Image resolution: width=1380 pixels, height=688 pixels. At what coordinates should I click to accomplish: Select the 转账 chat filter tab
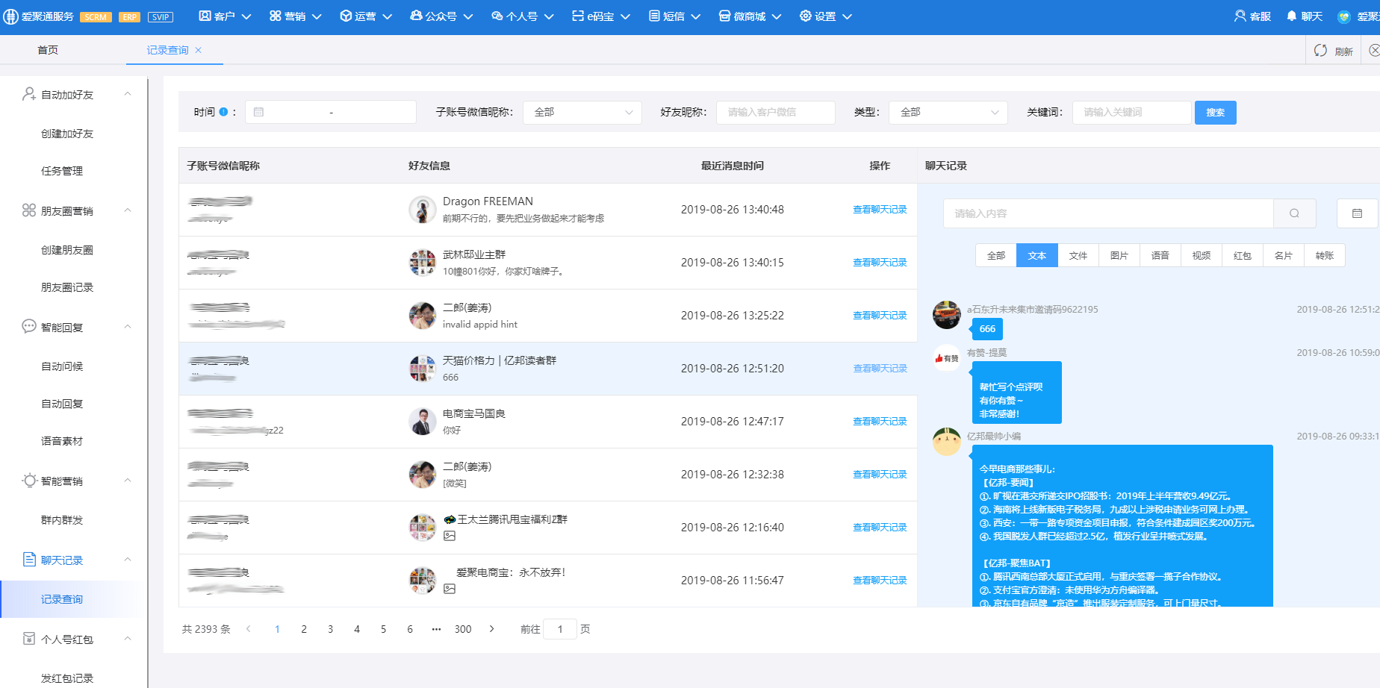[1325, 255]
